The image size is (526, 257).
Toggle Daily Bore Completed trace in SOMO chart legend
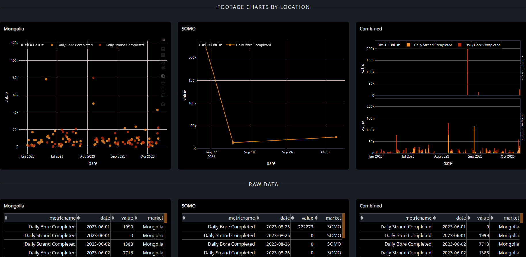click(x=249, y=45)
